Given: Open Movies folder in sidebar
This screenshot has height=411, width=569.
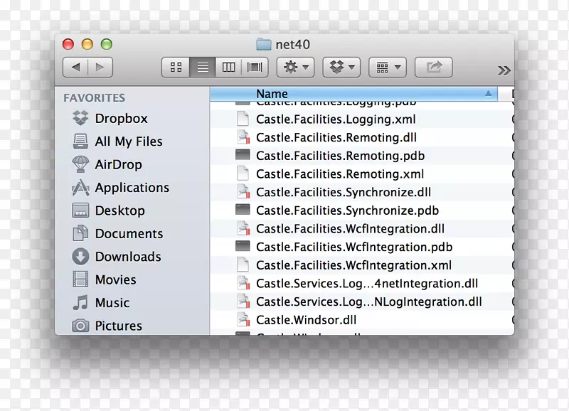Looking at the screenshot, I should tap(115, 280).
